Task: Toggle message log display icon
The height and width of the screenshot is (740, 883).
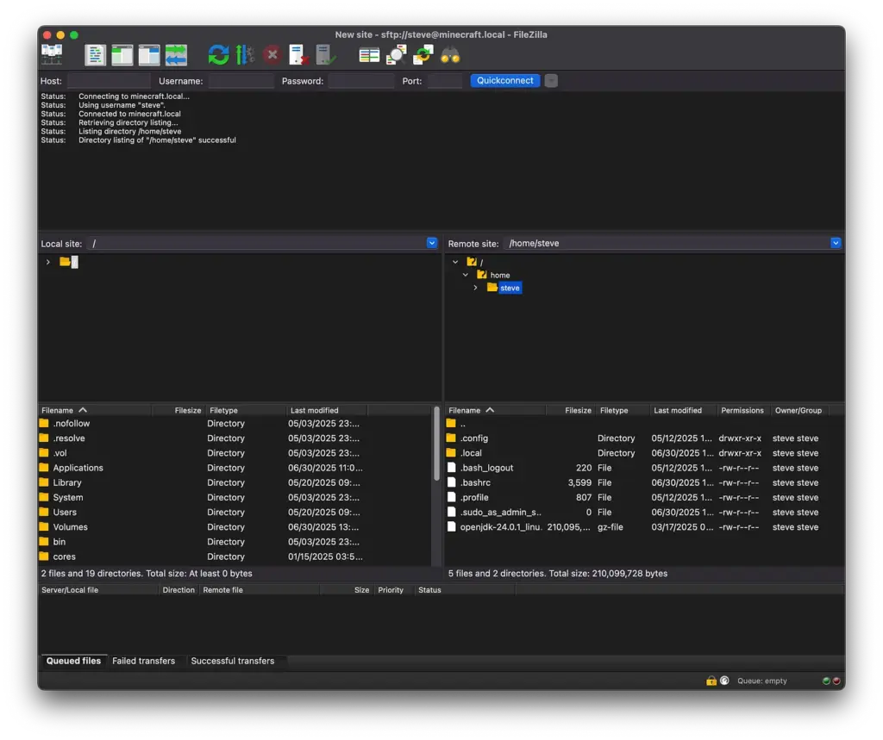Action: (x=95, y=55)
